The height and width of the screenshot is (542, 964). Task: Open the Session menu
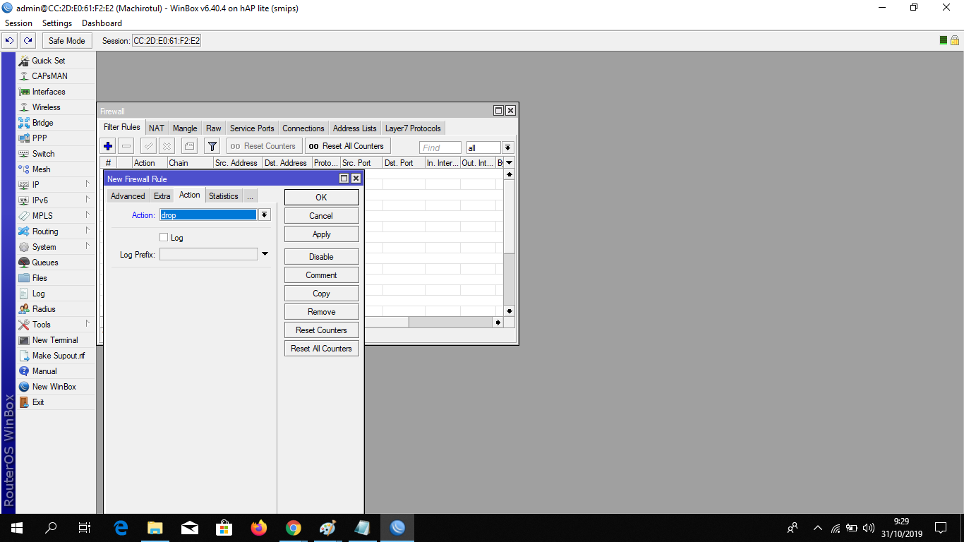(x=19, y=23)
